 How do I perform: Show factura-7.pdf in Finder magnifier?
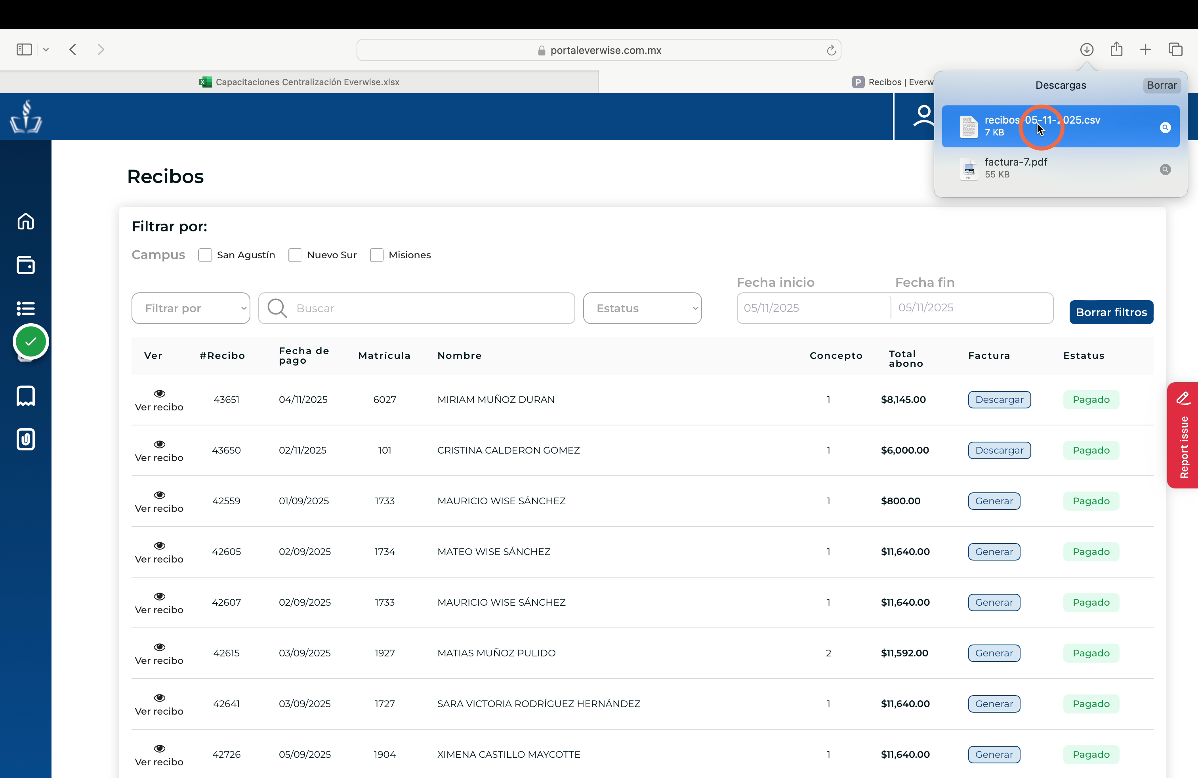tap(1165, 170)
